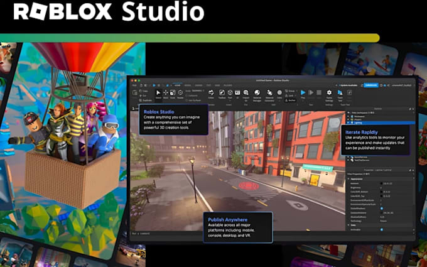427x267 pixels.
Task: Expand the Group dropdown arrow
Action: click(x=296, y=91)
